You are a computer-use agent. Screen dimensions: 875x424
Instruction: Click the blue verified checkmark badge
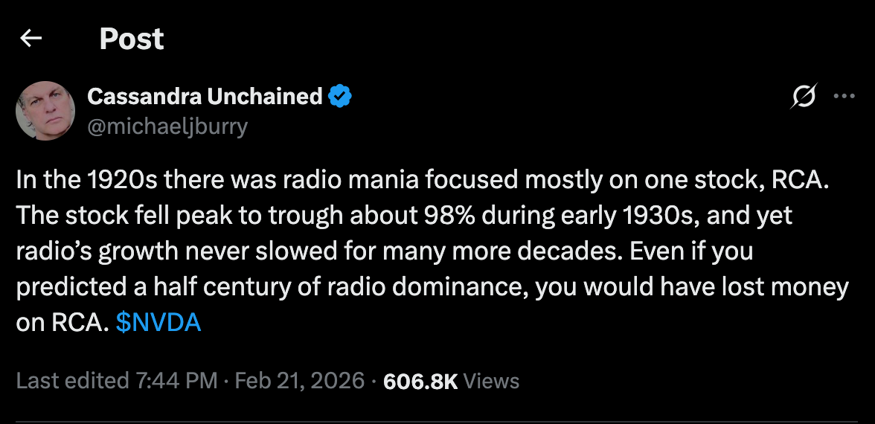pos(340,97)
